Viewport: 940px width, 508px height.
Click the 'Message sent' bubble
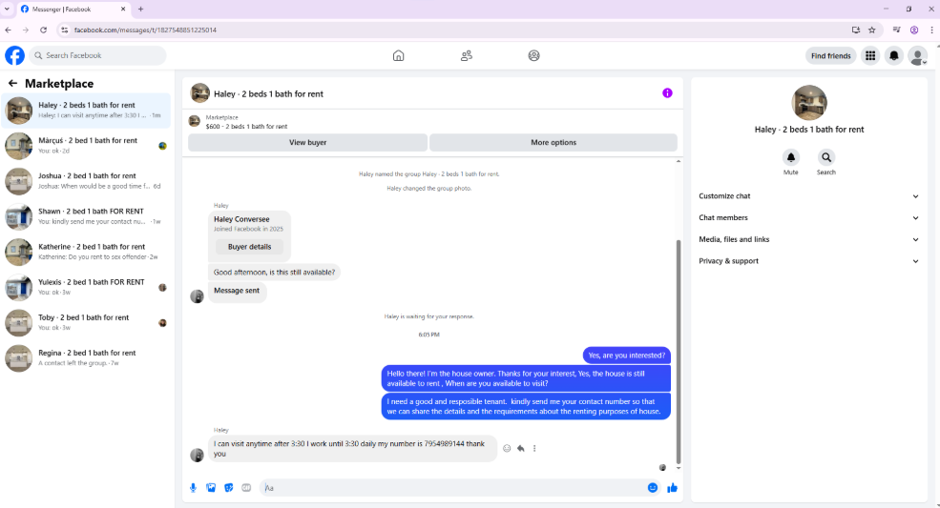[x=237, y=291]
